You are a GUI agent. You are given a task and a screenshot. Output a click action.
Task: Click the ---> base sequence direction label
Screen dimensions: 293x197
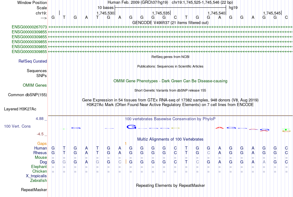tap(44, 18)
